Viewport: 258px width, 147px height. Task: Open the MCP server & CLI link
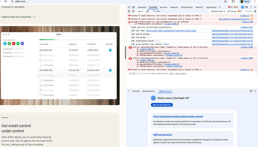(162, 135)
